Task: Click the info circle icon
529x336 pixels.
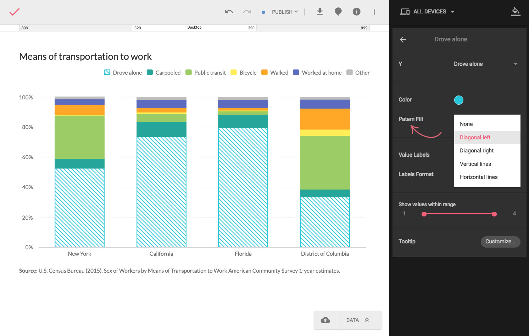Action: tap(356, 12)
